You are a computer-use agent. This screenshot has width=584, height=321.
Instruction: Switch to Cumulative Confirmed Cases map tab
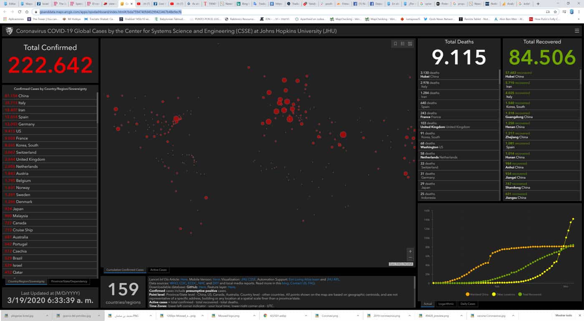125,270
